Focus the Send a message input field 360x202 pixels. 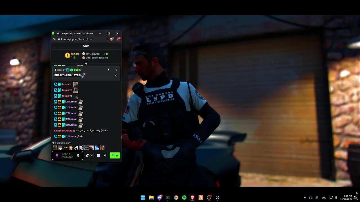(67, 155)
